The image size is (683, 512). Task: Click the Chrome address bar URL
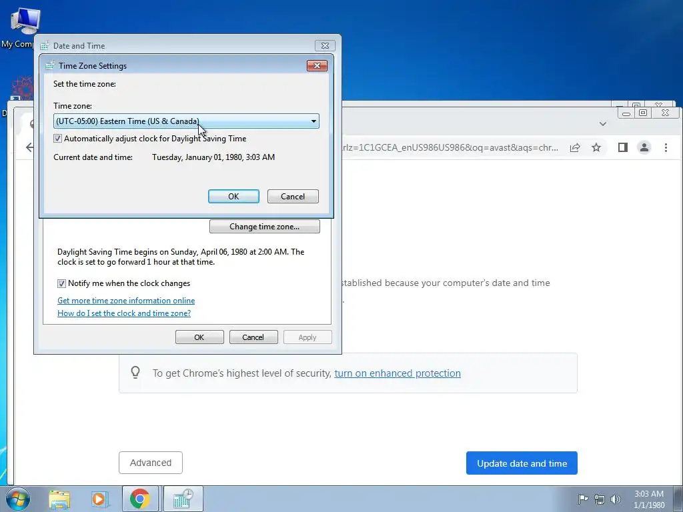pyautogui.click(x=450, y=147)
